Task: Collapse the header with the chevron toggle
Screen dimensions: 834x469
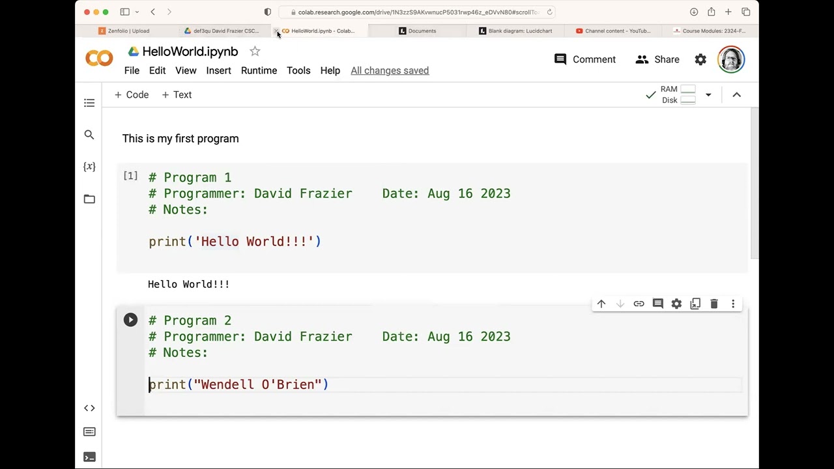Action: pos(737,95)
